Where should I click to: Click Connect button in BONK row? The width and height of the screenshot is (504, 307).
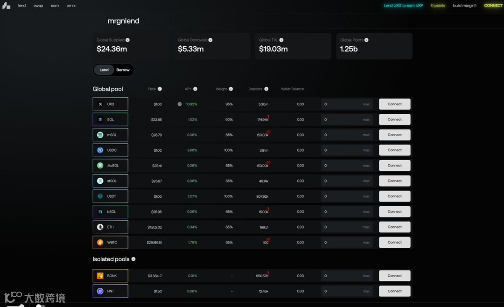click(x=395, y=276)
